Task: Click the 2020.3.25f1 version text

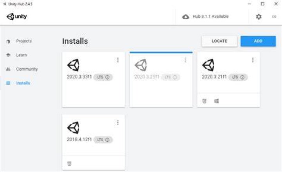Action: [x=147, y=77]
